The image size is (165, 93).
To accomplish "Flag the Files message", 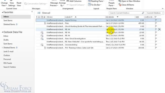I will pos(156,23).
